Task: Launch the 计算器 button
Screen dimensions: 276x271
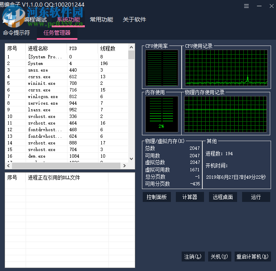Action: tap(190, 197)
